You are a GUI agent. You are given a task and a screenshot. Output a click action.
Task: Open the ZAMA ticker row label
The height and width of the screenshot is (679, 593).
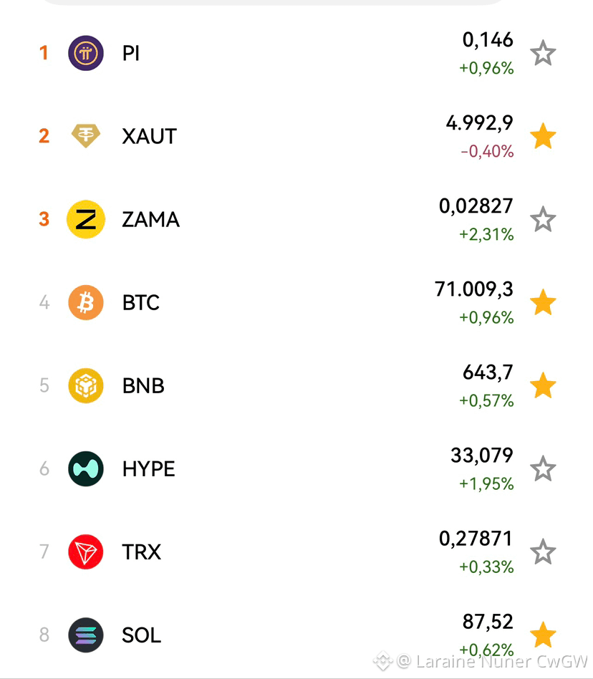click(150, 220)
